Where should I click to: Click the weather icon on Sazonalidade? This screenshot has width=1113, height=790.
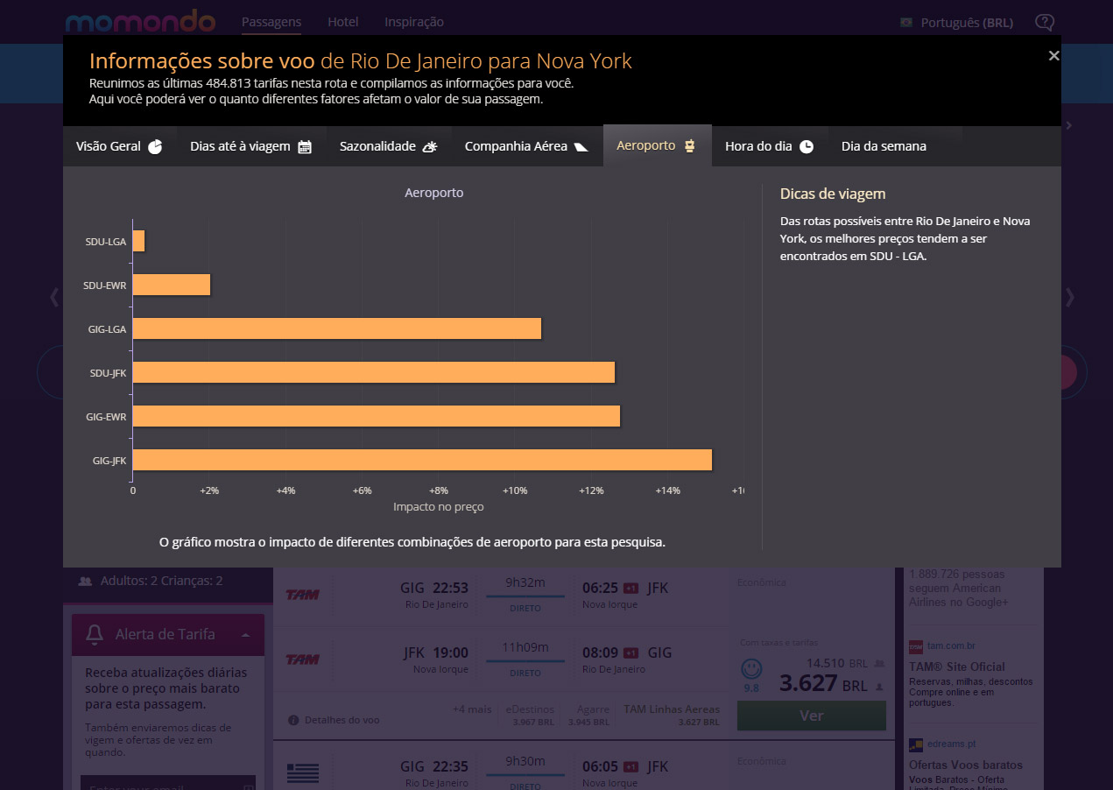click(x=430, y=146)
